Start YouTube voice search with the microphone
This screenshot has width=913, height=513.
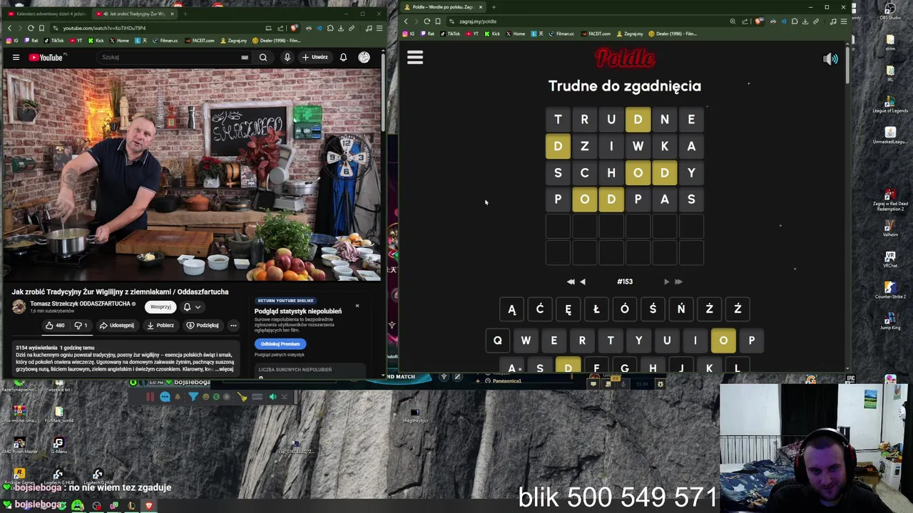click(287, 58)
